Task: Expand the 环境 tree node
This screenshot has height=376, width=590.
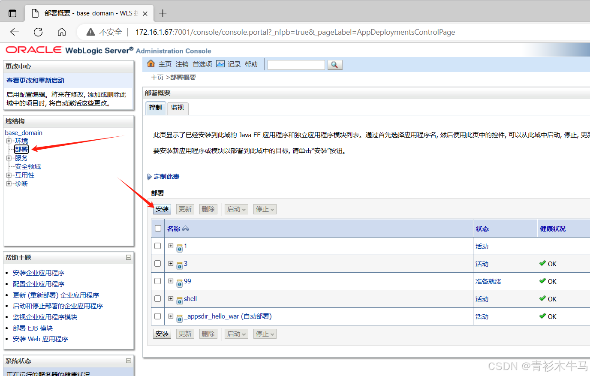Action: [9, 141]
